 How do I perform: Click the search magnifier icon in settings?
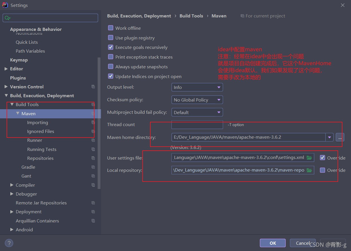(x=7, y=18)
